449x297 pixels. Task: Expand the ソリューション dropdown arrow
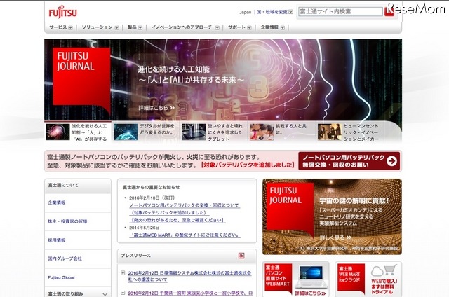point(117,28)
